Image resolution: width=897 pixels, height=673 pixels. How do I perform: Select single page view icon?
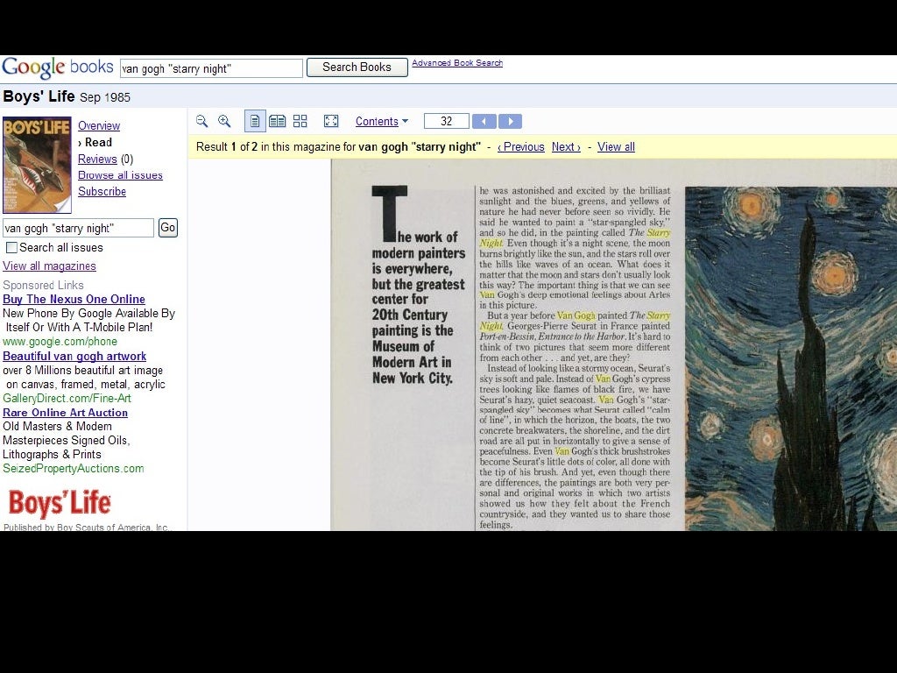coord(255,121)
